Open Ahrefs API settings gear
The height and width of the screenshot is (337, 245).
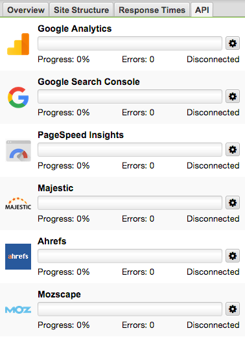[233, 256]
